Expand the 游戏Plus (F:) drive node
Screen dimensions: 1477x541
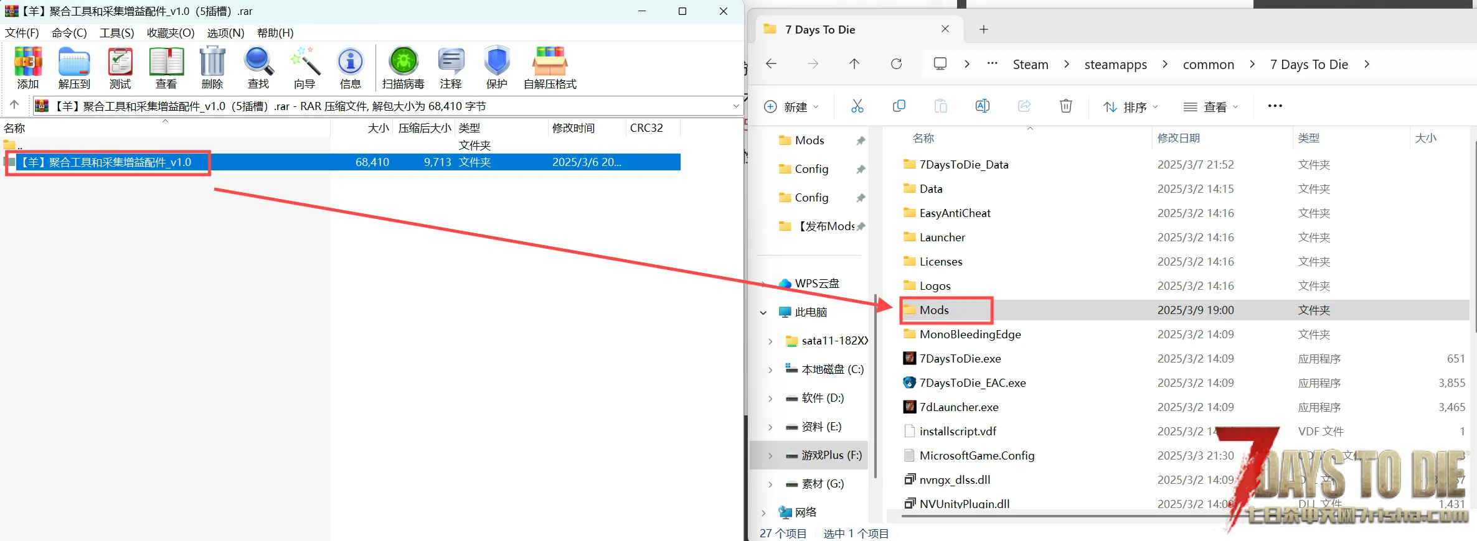pos(770,456)
